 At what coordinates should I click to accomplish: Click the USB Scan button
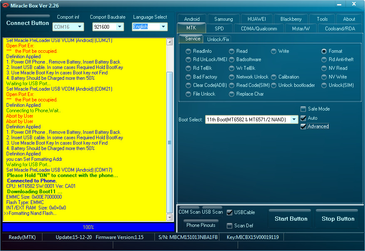(212, 212)
